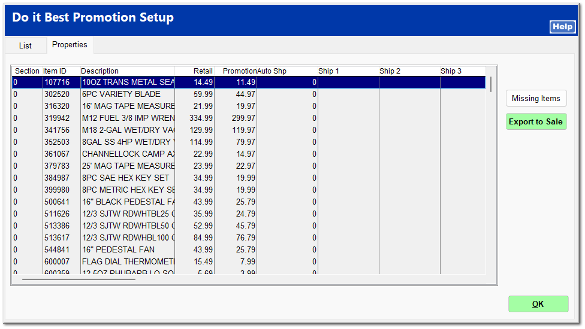Screen dimensions: 585x329
Task: Click retail price 52.99
Action: coord(203,226)
